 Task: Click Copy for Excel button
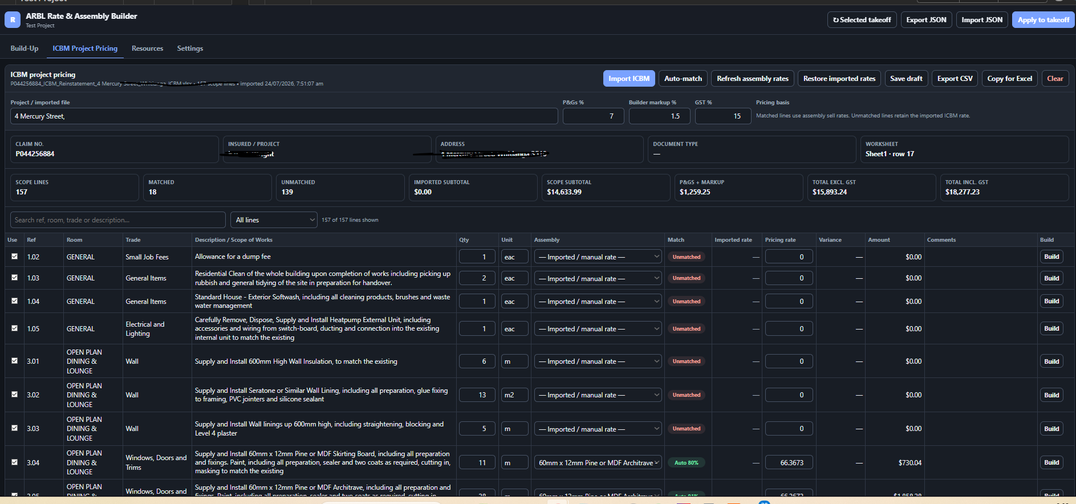[x=1010, y=79]
